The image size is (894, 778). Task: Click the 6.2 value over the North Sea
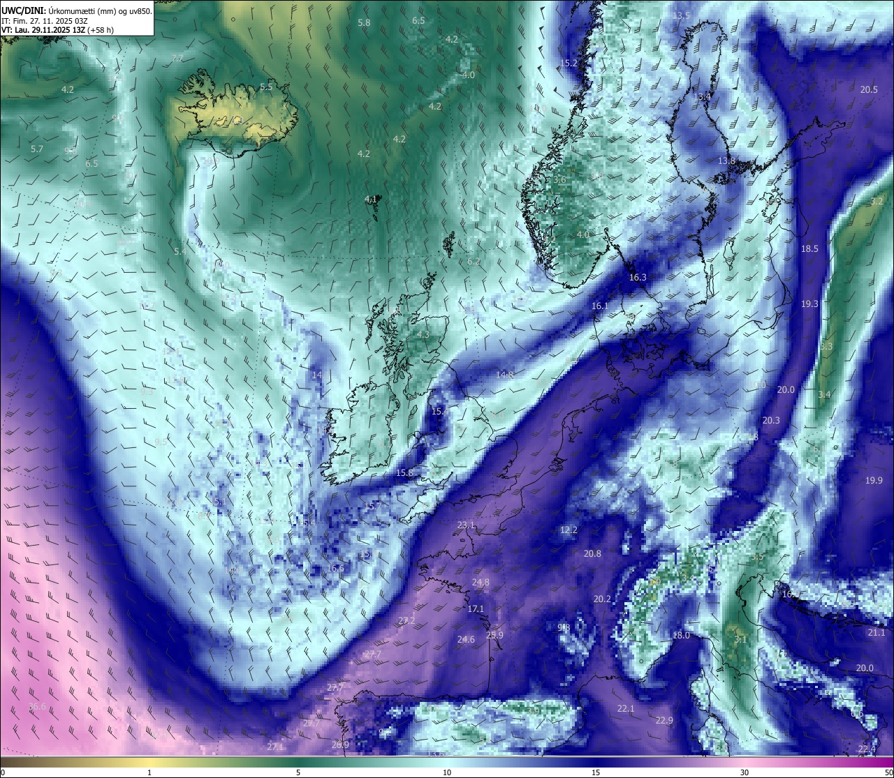474,261
